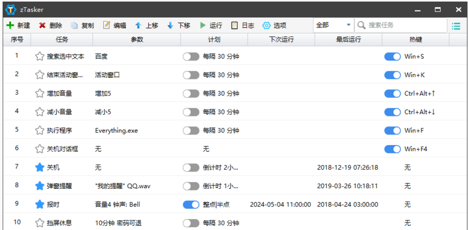The height and width of the screenshot is (230, 468).
Task: Star the 挡屏休息 task
Action: pyautogui.click(x=40, y=223)
